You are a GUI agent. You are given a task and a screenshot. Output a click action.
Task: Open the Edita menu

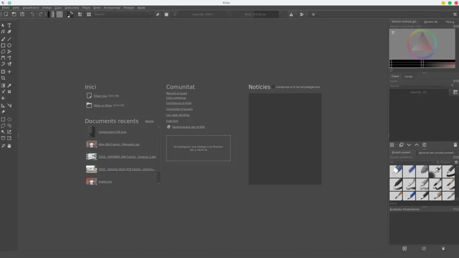coord(16,8)
